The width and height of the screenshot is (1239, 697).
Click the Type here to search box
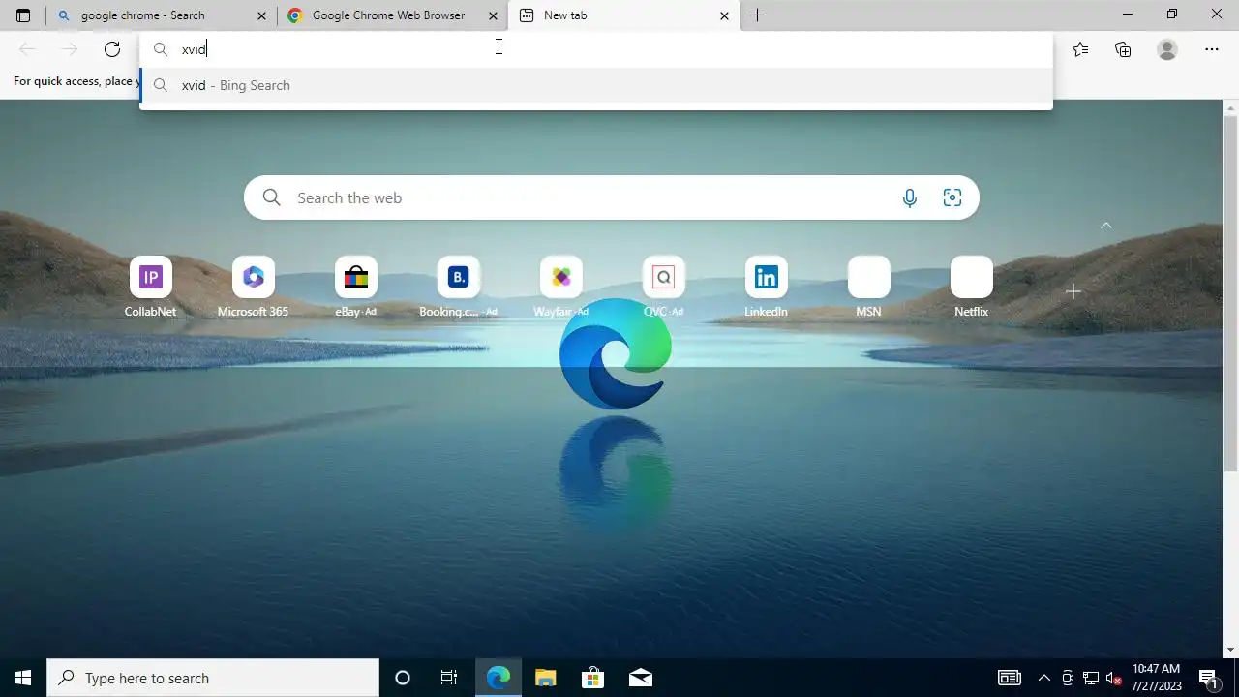(213, 678)
